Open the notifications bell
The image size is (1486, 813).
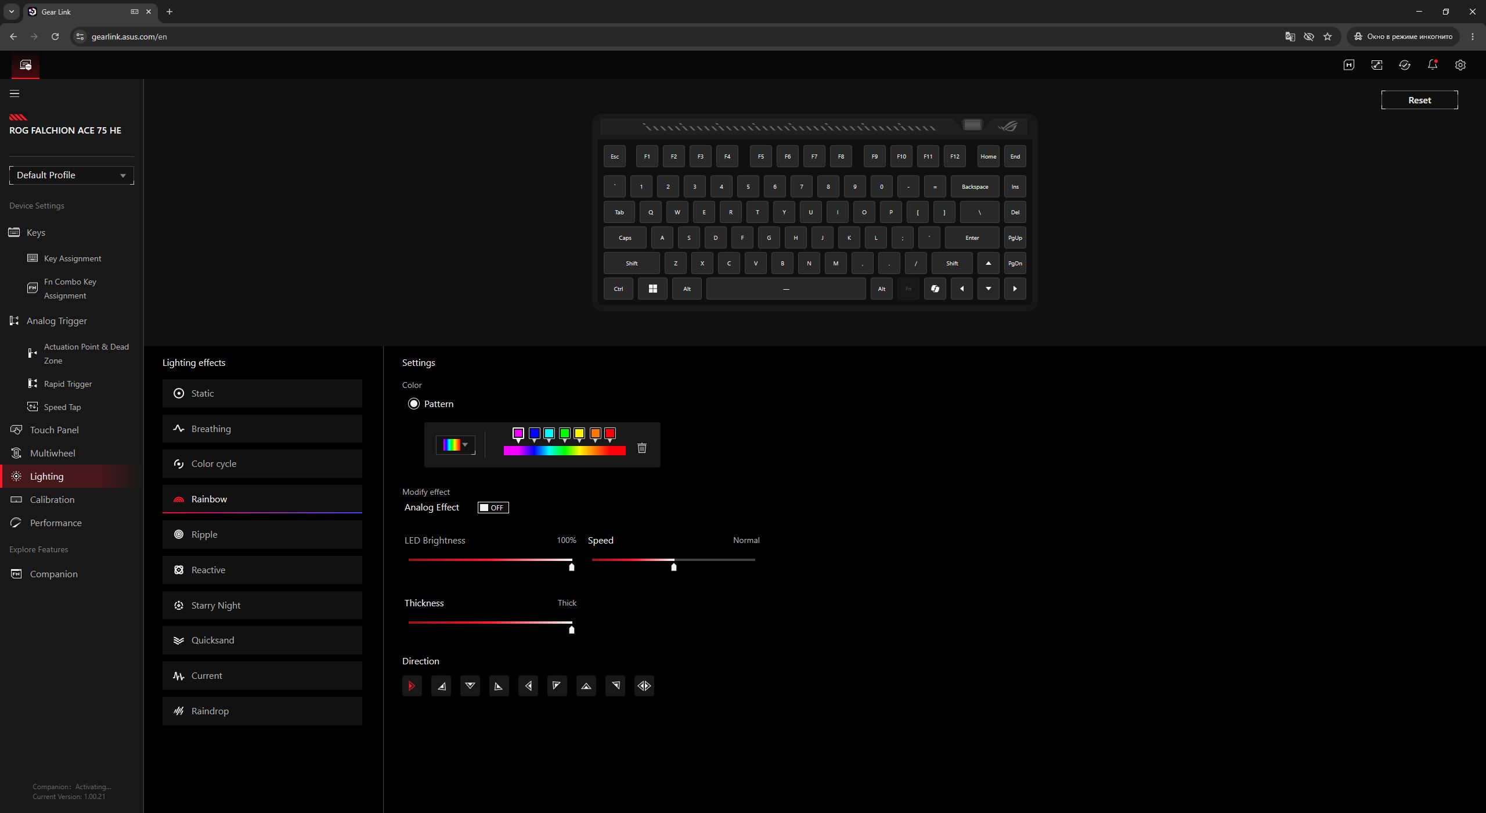click(x=1433, y=65)
